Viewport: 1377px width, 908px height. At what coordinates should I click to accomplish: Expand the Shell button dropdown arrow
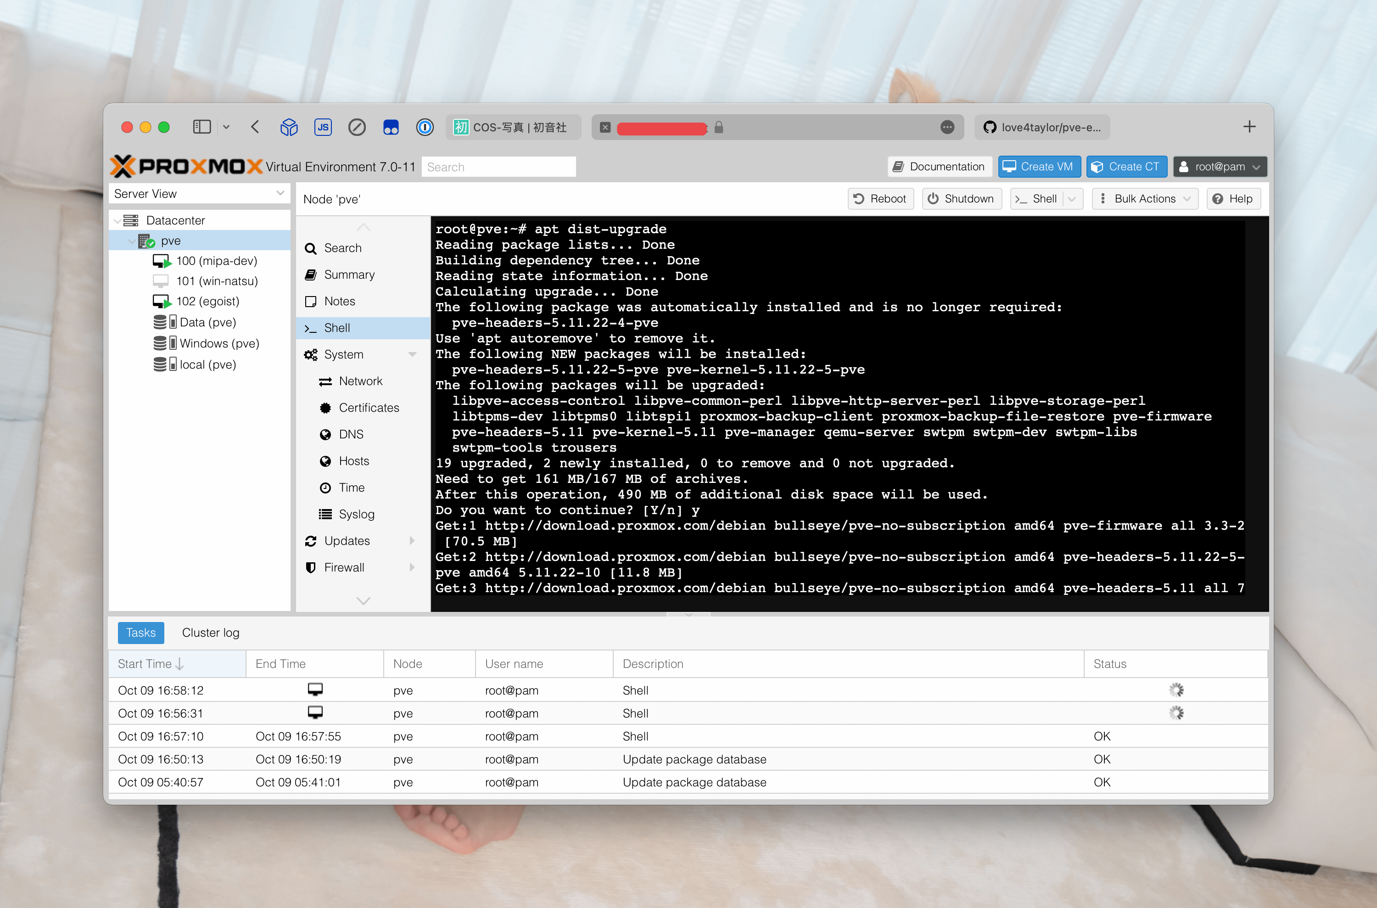pyautogui.click(x=1072, y=199)
